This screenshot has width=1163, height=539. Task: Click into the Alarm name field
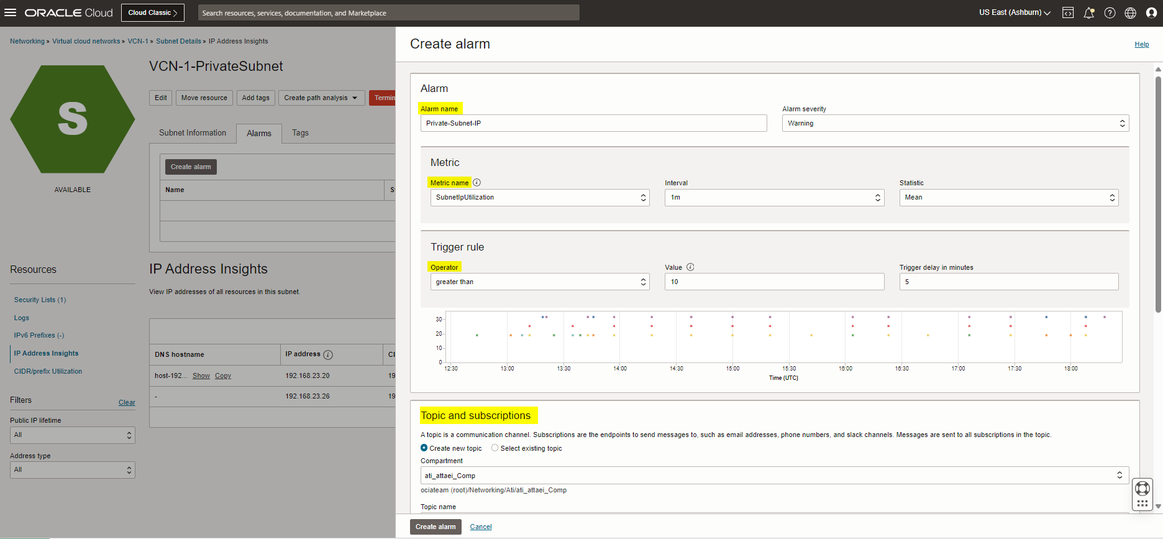pyautogui.click(x=593, y=123)
